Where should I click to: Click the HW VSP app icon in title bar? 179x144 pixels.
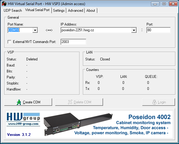point(4,4)
